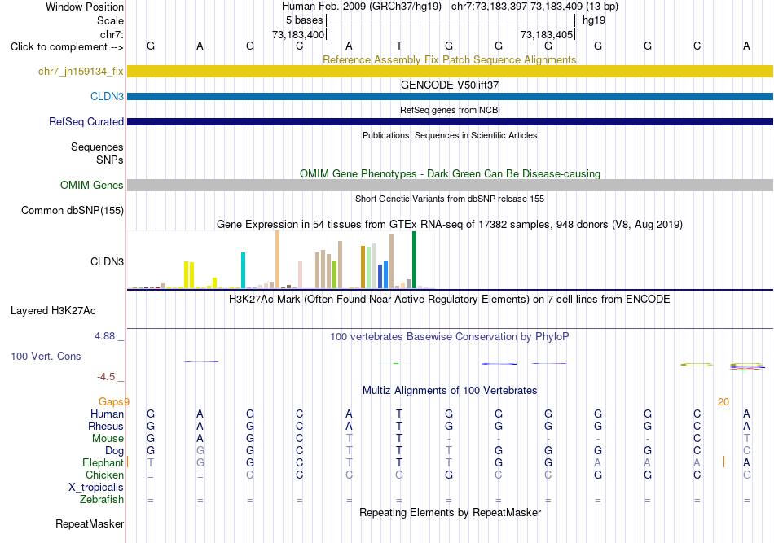Click the GTEx 'Gene Expression in 54 tissues' title
Viewport: 774px width, 543px height.
point(450,225)
